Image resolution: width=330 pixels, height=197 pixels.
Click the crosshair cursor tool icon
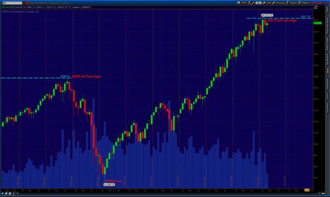[3, 193]
